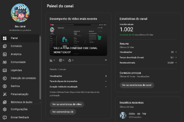Click the Detecção de conteúdo copyright icon
The width and height of the screenshot is (184, 122).
pyautogui.click(x=5, y=78)
